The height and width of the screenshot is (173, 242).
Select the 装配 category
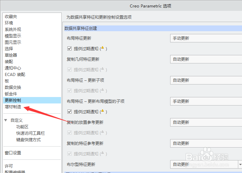(x=9, y=62)
